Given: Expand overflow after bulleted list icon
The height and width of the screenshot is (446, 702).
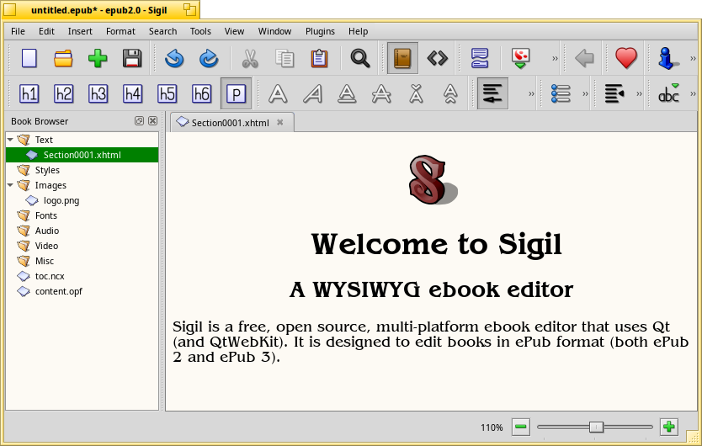Looking at the screenshot, I should pyautogui.click(x=585, y=93).
